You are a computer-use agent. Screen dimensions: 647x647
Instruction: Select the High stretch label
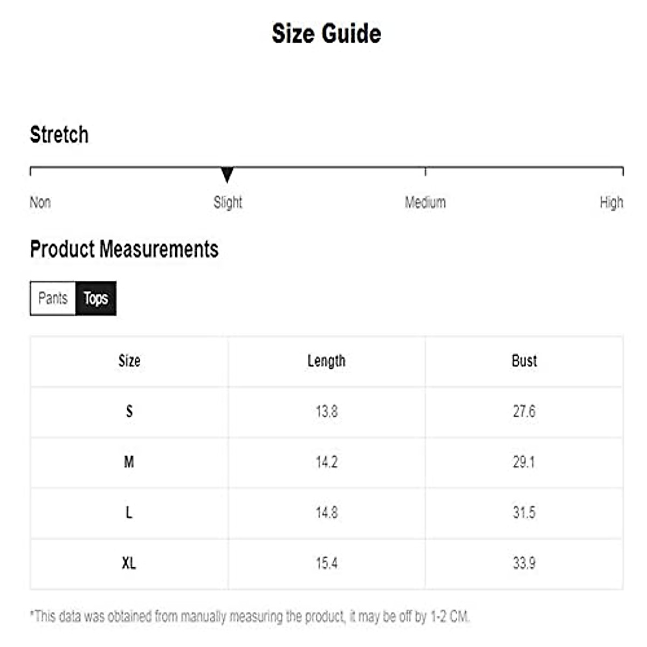click(x=611, y=203)
